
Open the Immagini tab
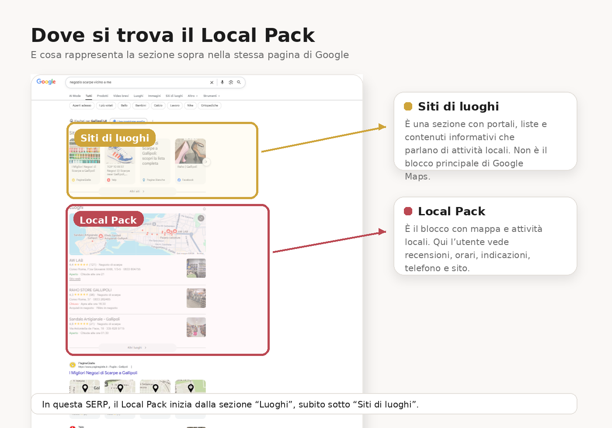tap(154, 96)
